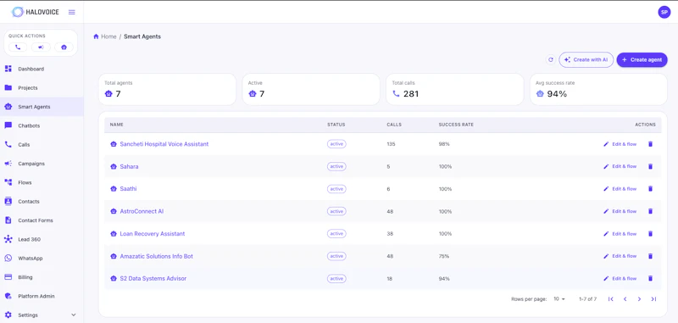Click Edit & flow for Sahara
Screen dimensions: 678x323
(620, 166)
